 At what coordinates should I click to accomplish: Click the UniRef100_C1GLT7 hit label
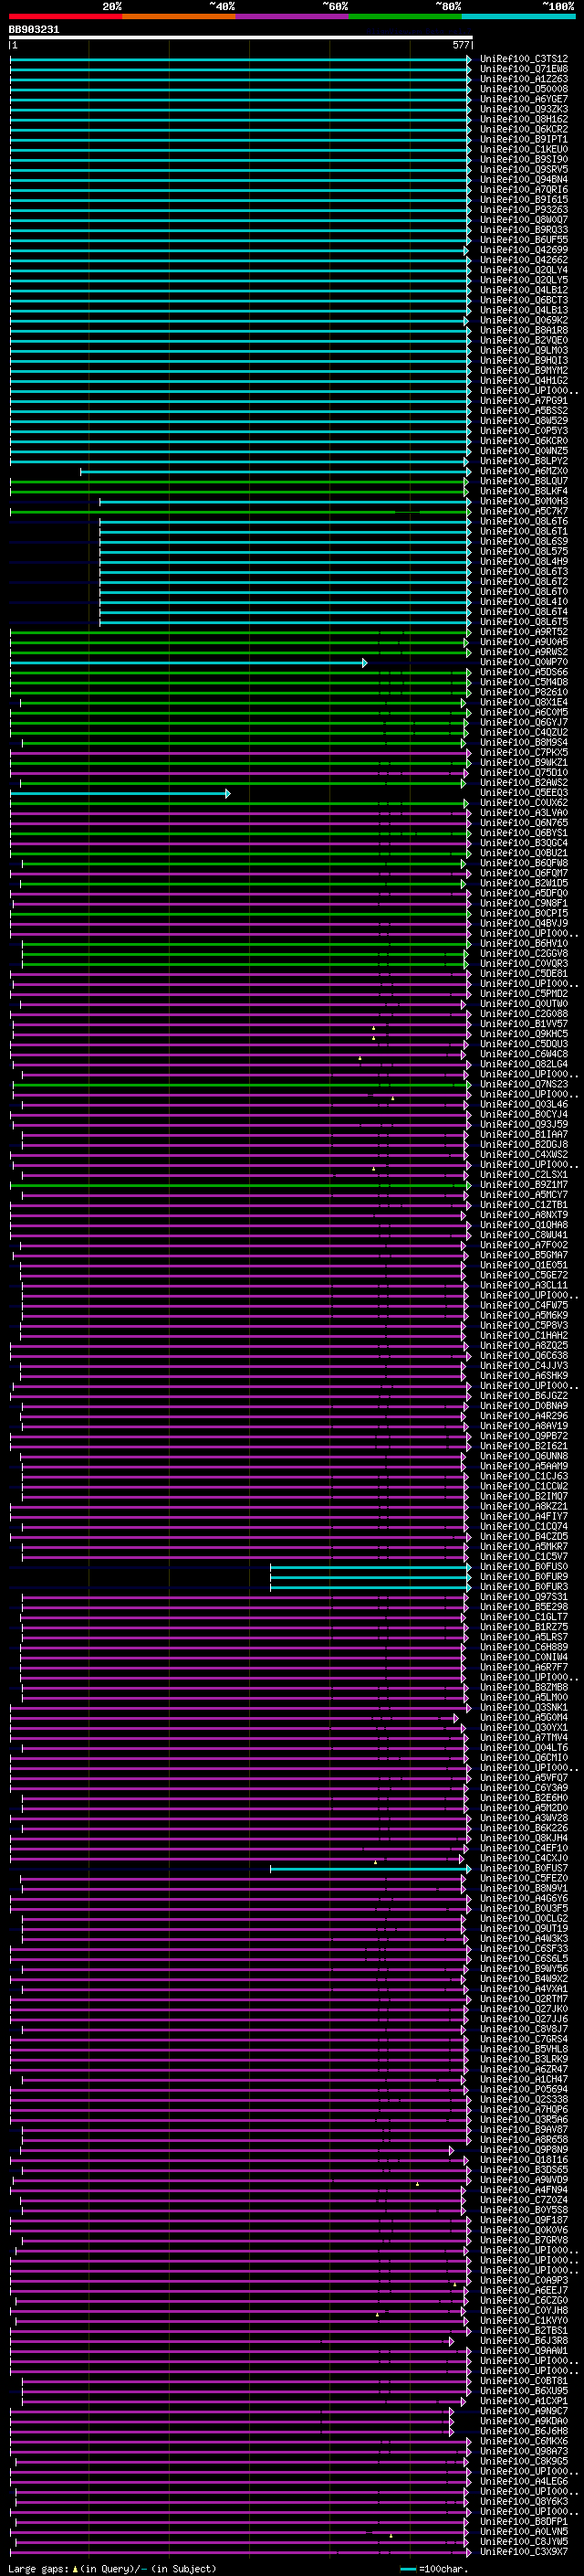(524, 1617)
